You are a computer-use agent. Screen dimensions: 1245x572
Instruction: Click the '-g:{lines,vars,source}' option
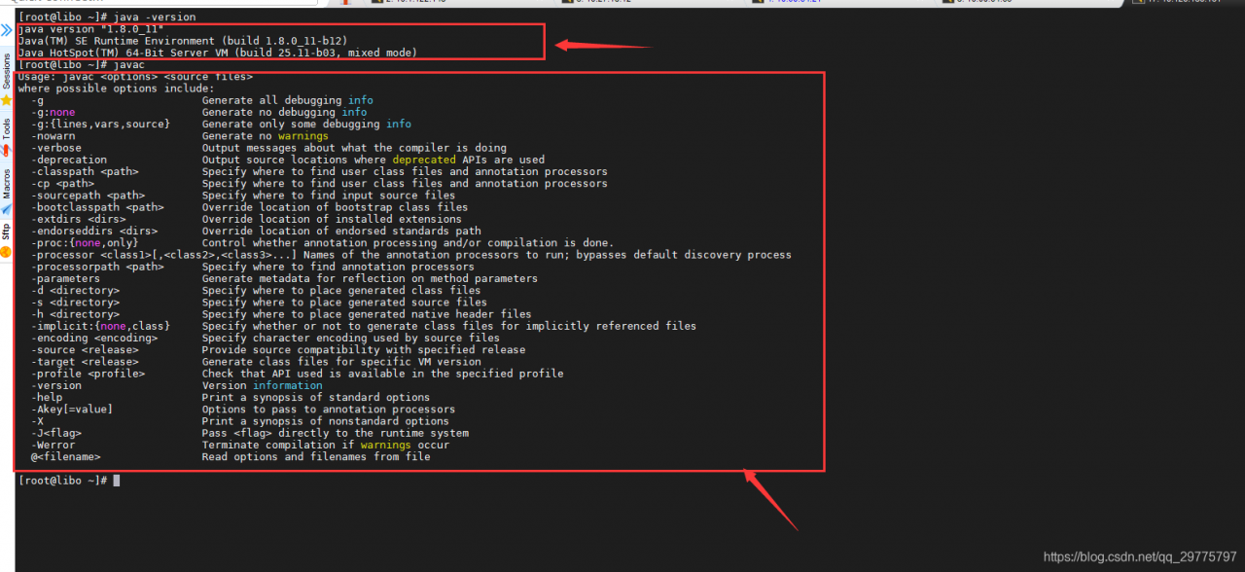100,124
